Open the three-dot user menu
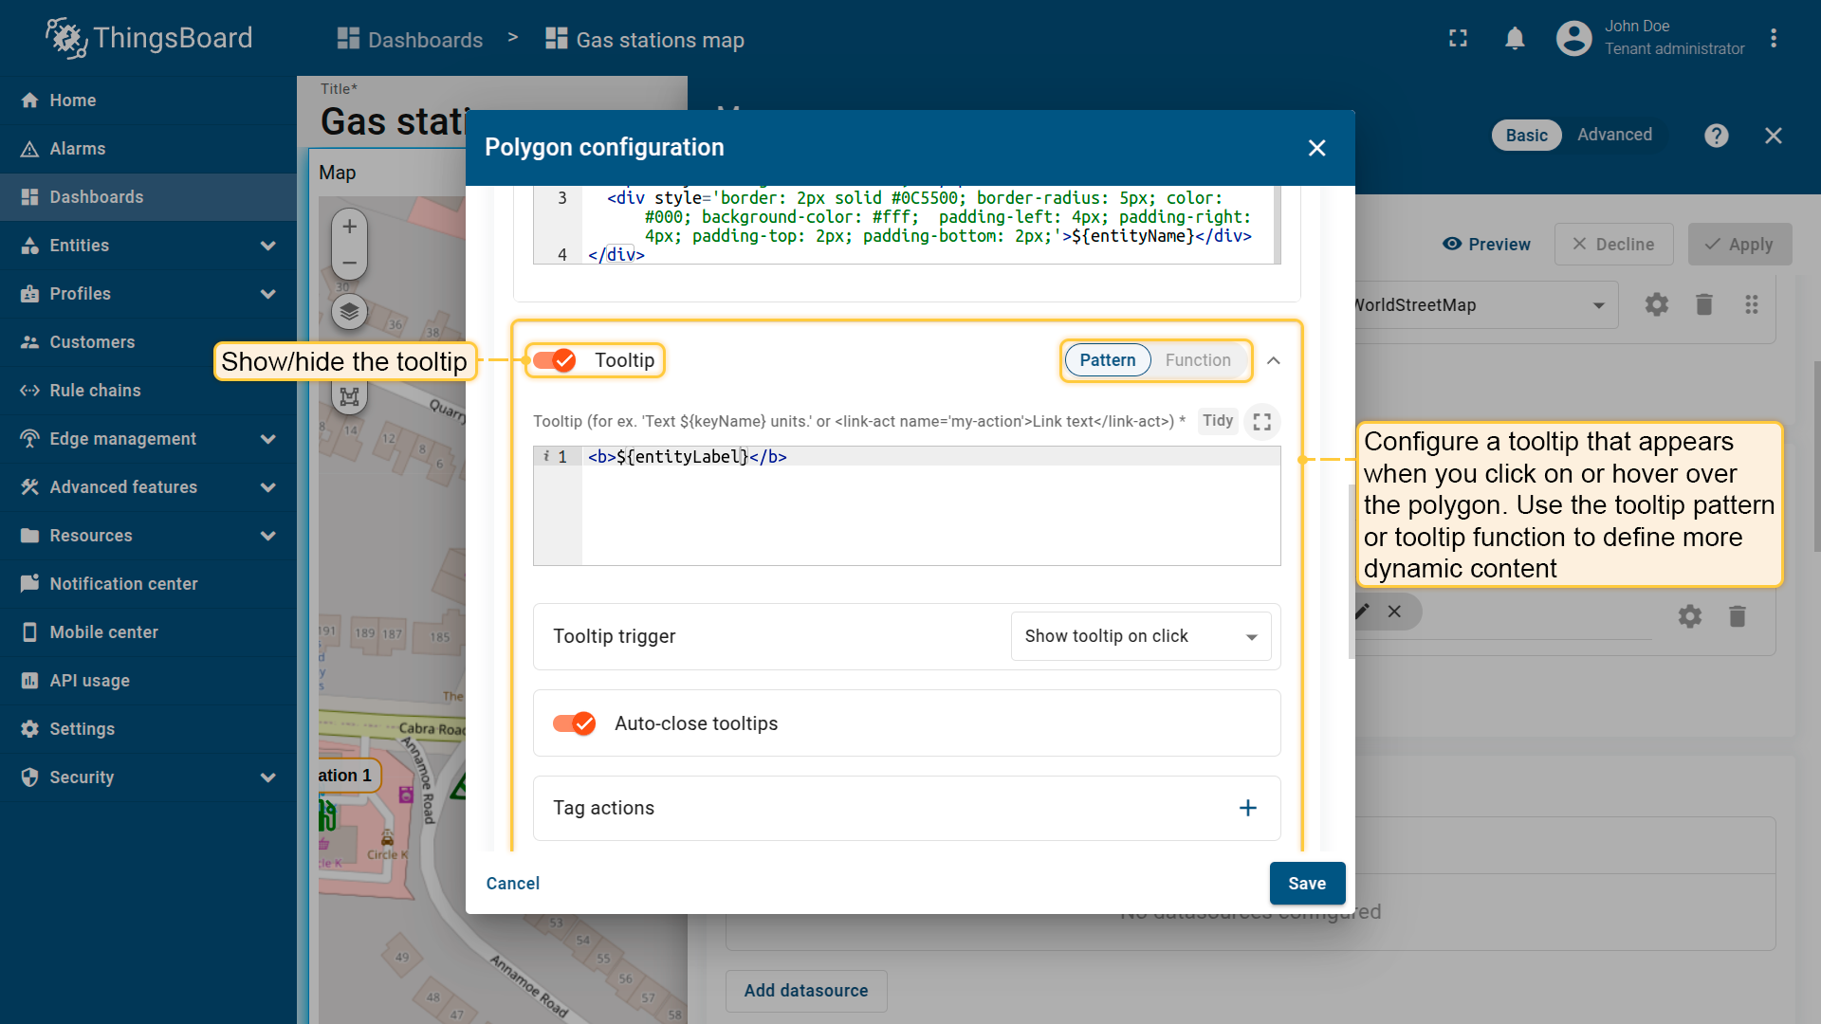This screenshot has height=1024, width=1821. (x=1773, y=39)
